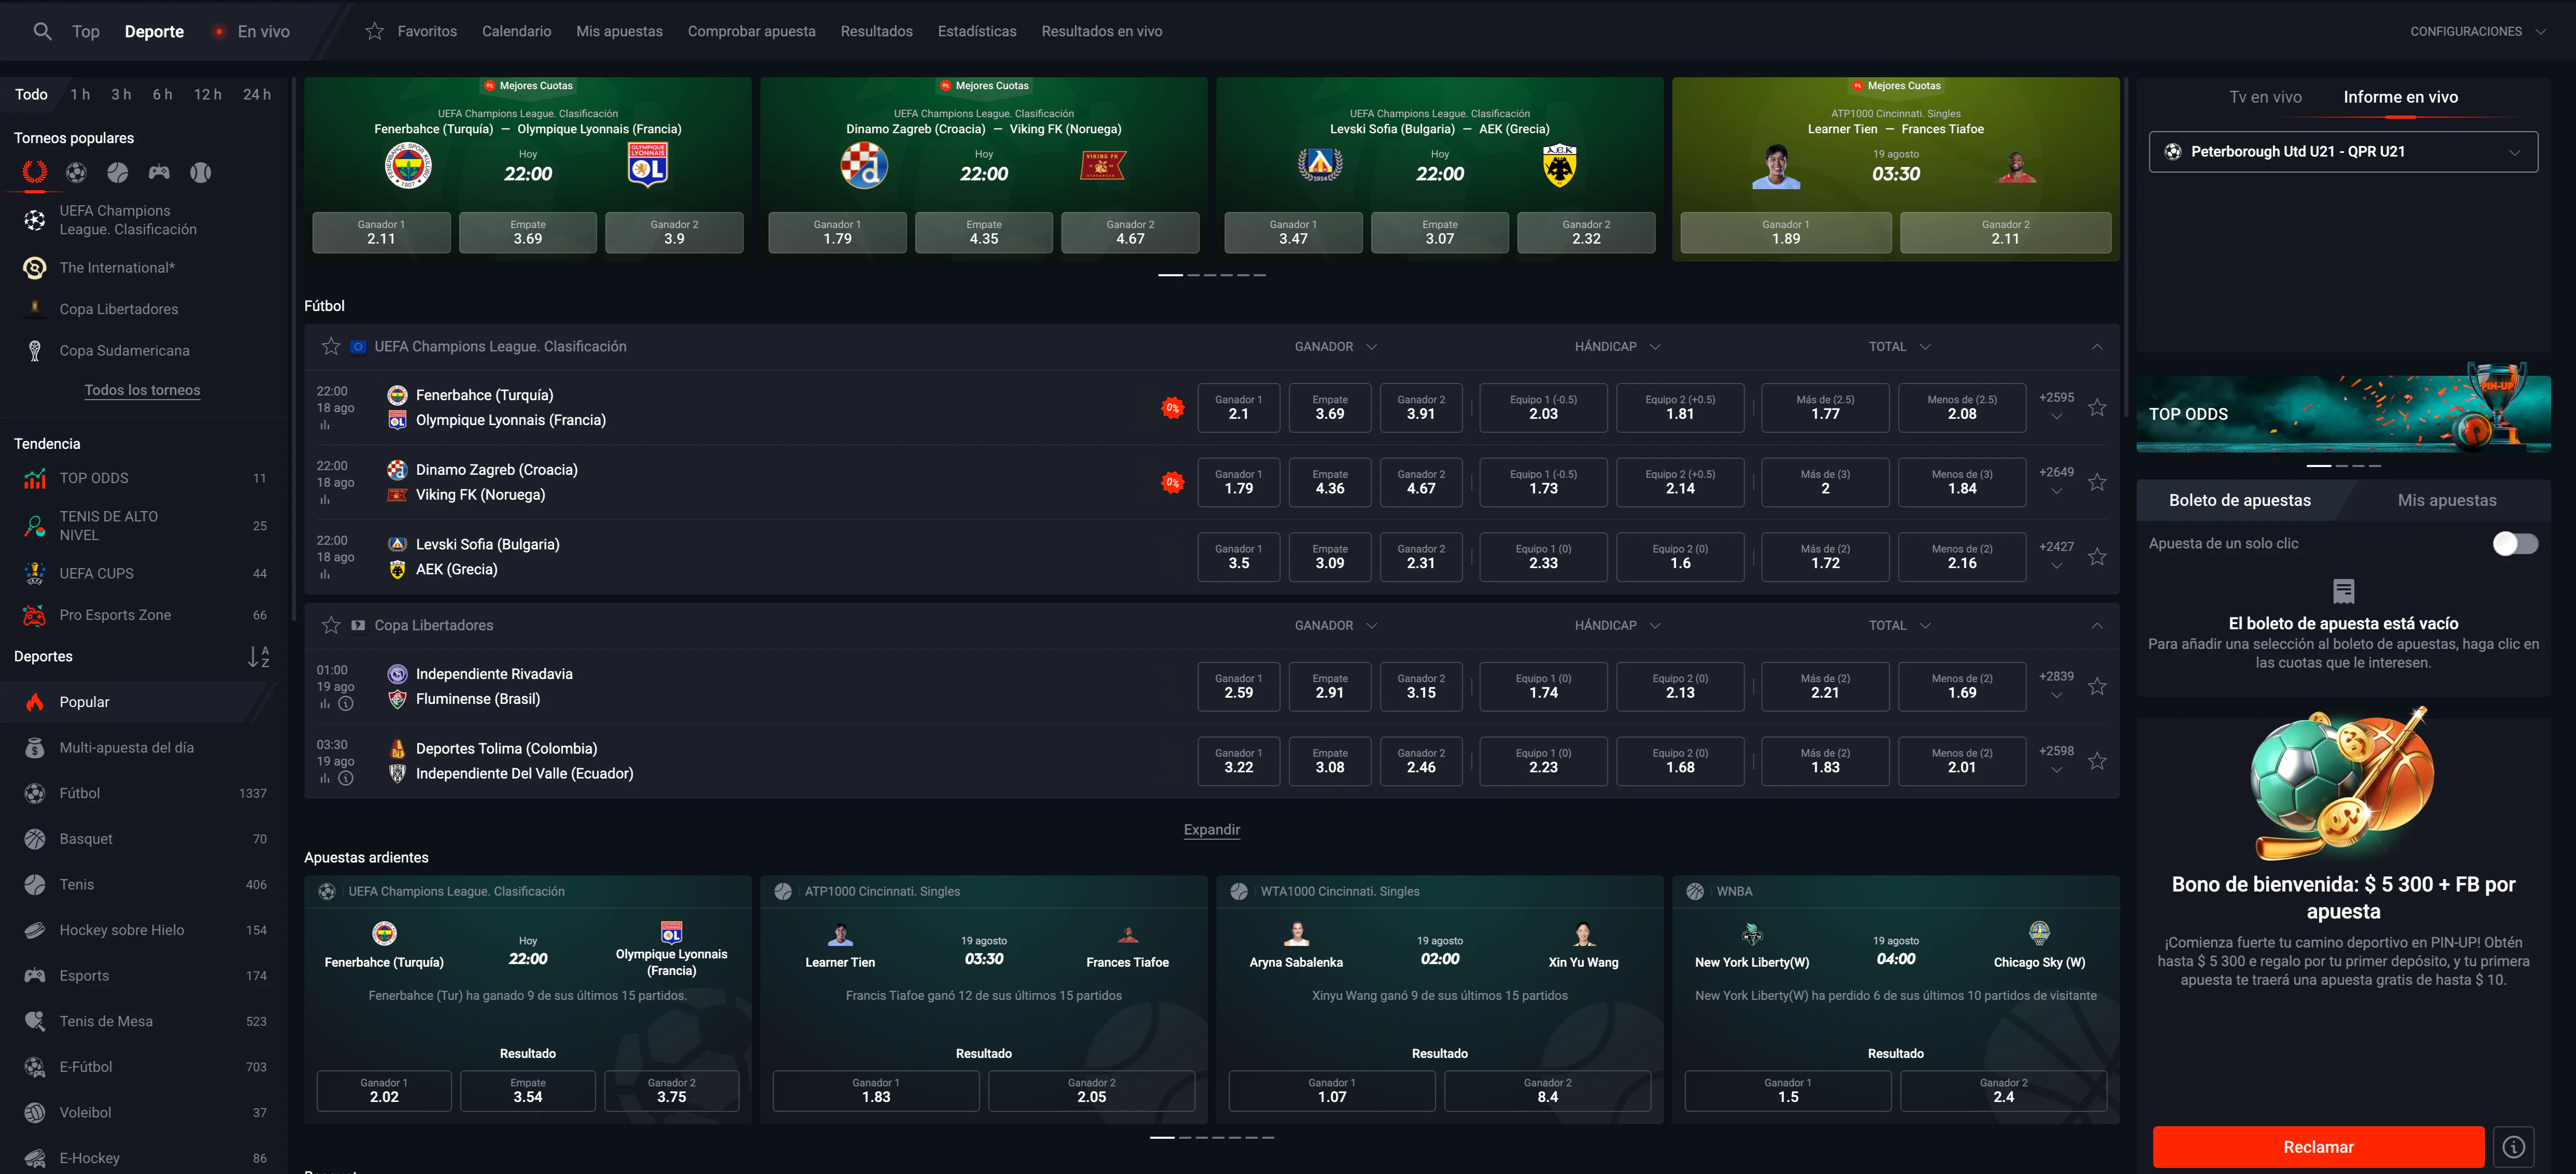Open Estadísticas menu item
2576x1174 pixels.
(976, 31)
